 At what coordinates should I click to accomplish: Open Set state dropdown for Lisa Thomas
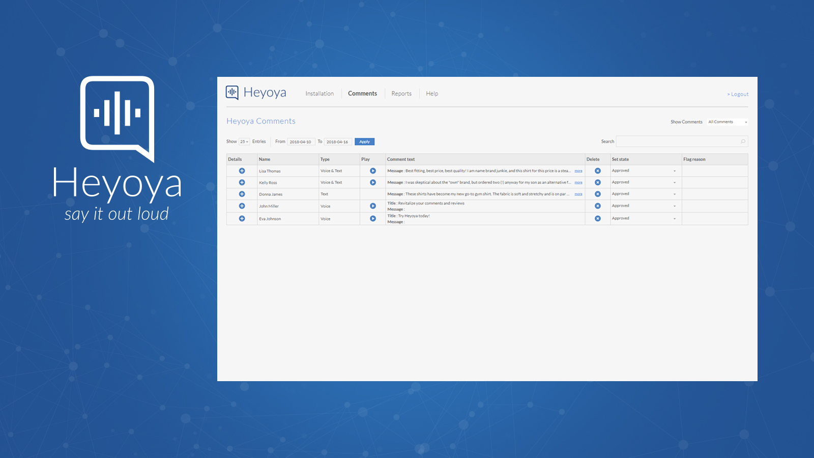(x=645, y=171)
